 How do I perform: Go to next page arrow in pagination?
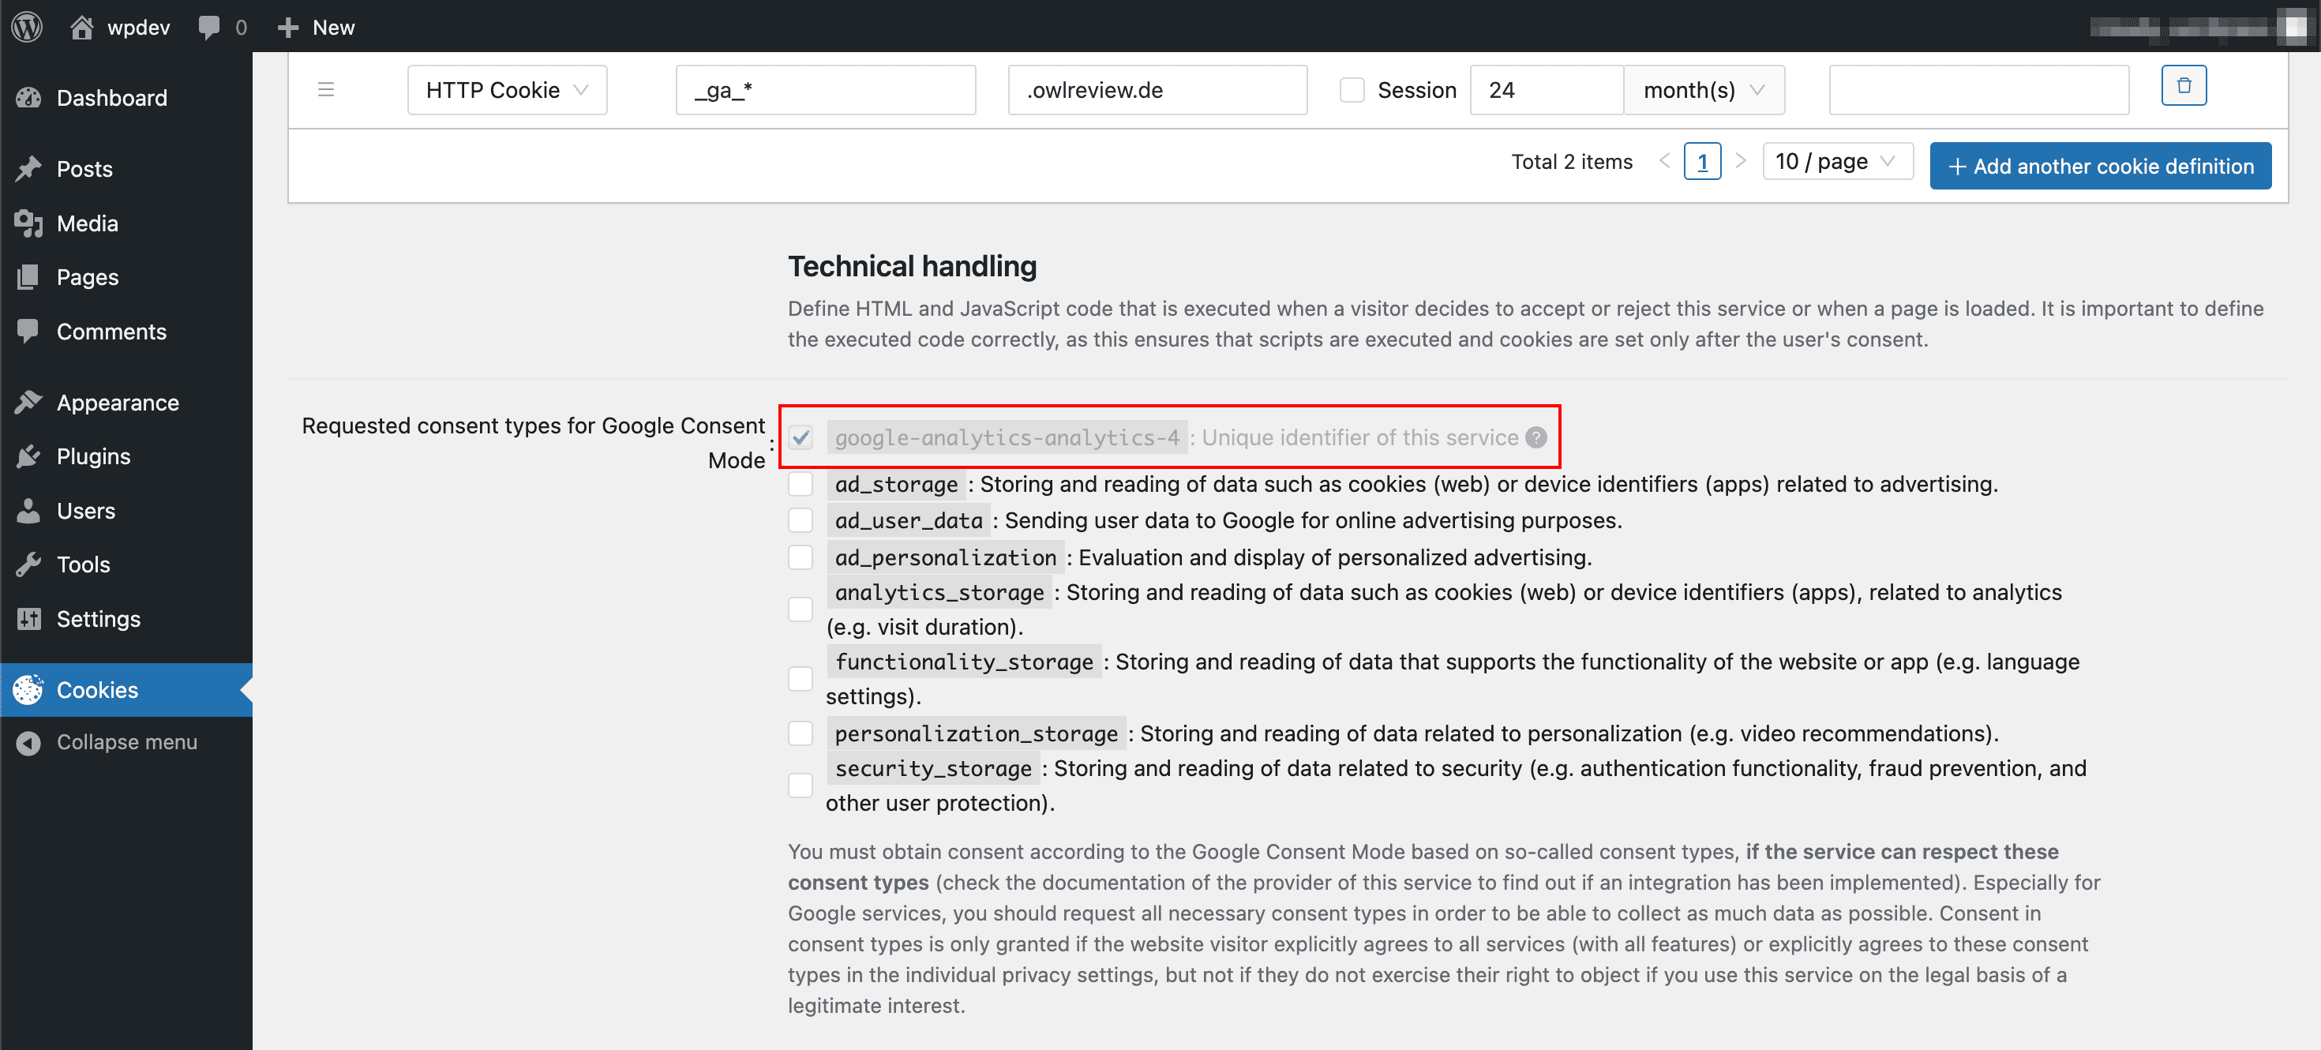[1741, 161]
